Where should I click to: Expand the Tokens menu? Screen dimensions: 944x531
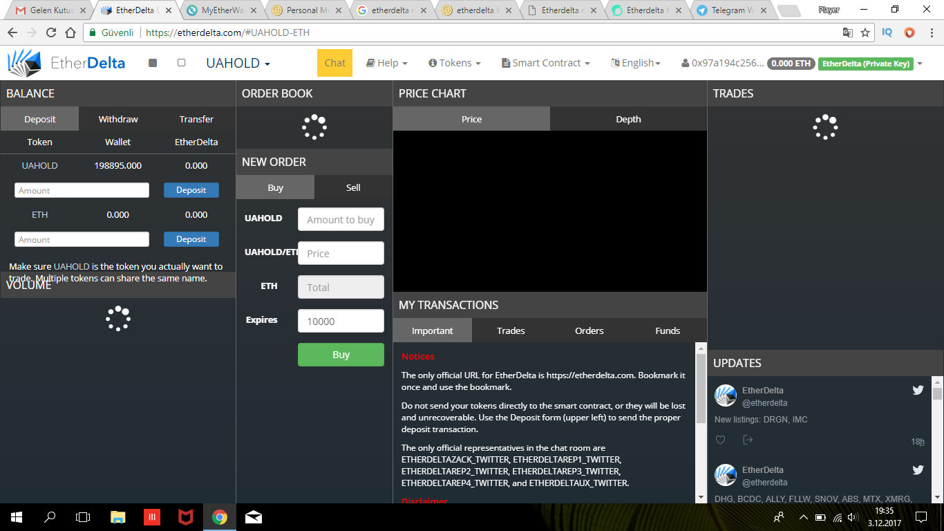click(455, 63)
